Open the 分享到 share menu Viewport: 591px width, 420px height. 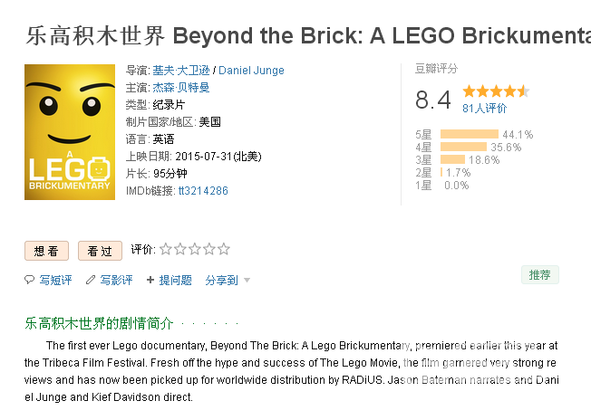tap(221, 280)
